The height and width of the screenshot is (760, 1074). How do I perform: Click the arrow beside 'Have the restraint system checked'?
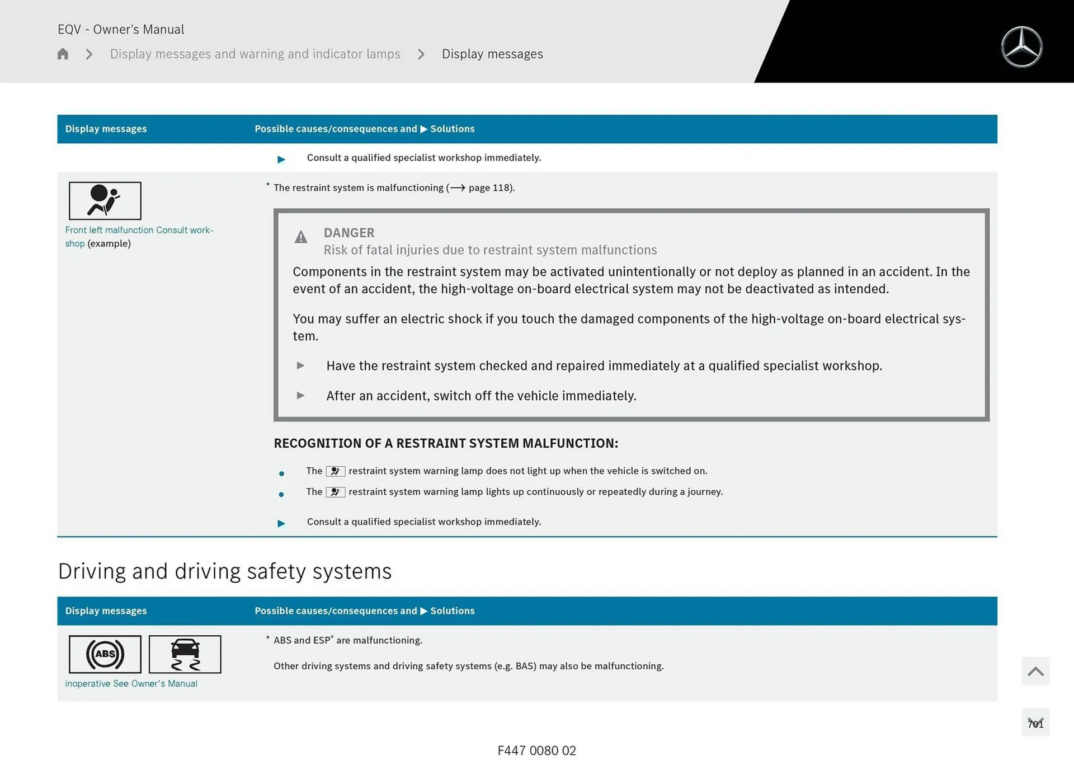click(301, 365)
